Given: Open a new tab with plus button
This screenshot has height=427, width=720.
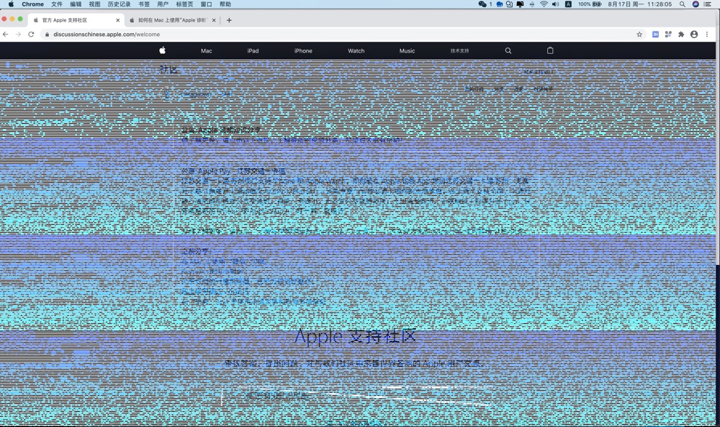Looking at the screenshot, I should coord(229,20).
